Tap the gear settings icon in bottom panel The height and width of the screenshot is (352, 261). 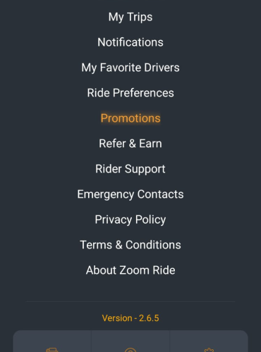(209, 350)
